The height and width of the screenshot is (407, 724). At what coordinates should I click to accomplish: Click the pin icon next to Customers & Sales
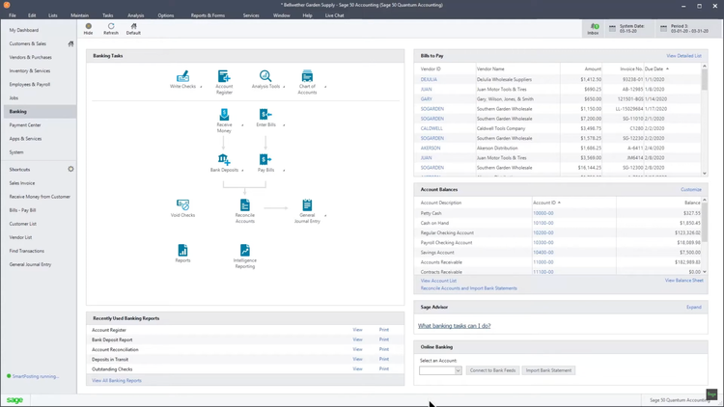click(70, 43)
